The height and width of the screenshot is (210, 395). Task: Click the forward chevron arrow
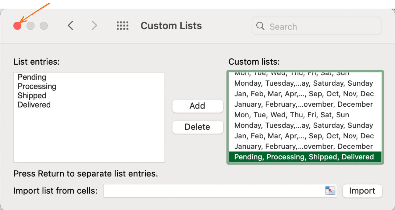[94, 26]
